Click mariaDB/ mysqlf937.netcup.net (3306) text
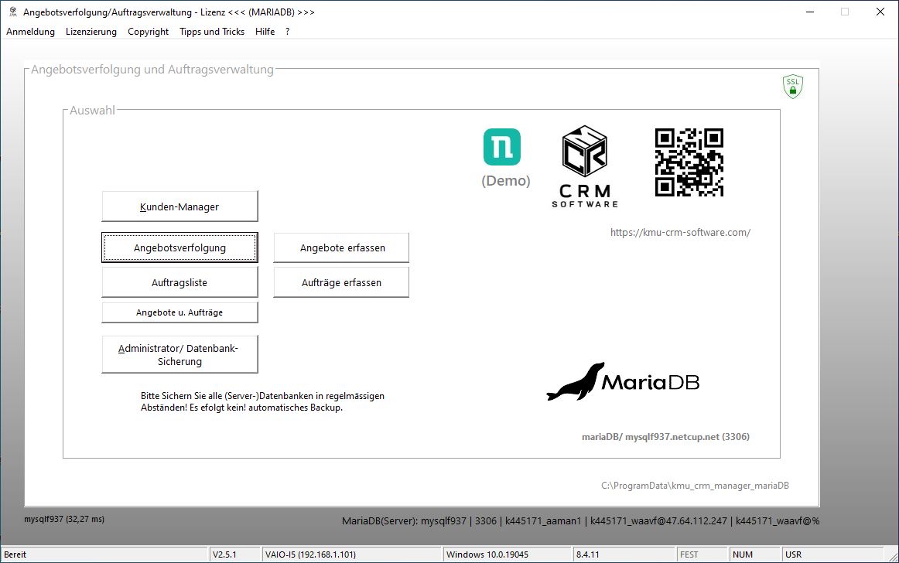 click(x=665, y=437)
